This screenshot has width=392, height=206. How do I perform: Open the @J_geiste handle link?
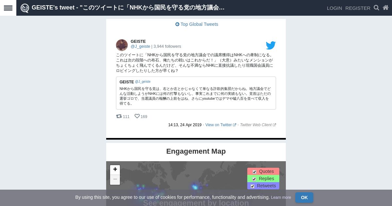(x=140, y=46)
